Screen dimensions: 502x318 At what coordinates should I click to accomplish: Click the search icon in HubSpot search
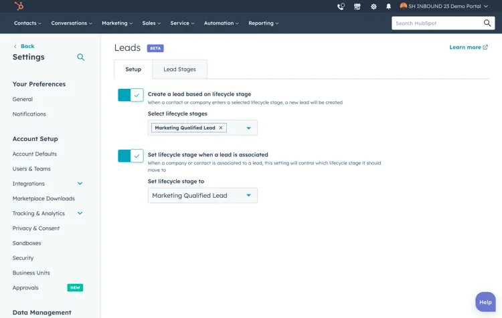pyautogui.click(x=487, y=23)
